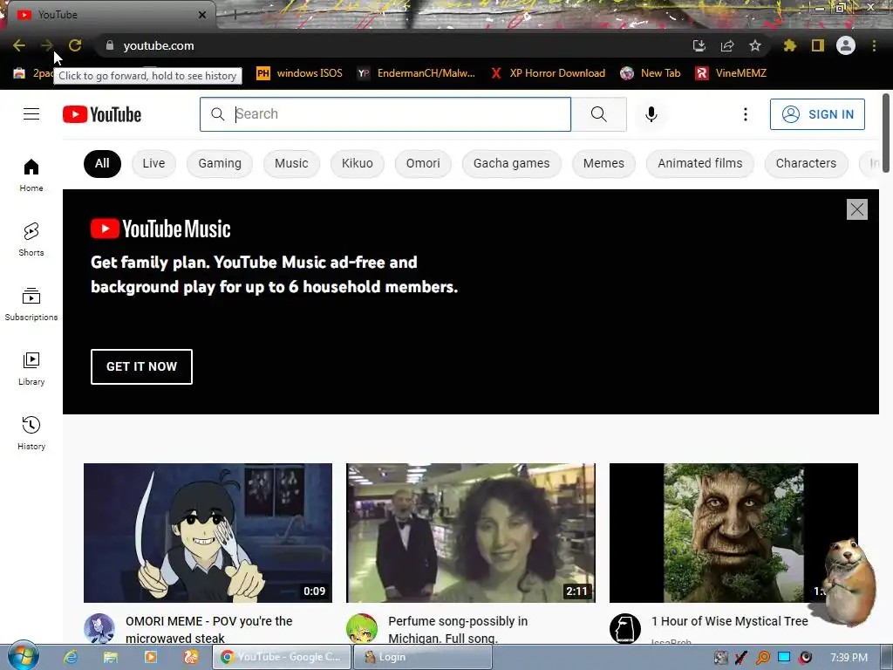Click the YouTube logo
The width and height of the screenshot is (893, 670).
point(102,114)
